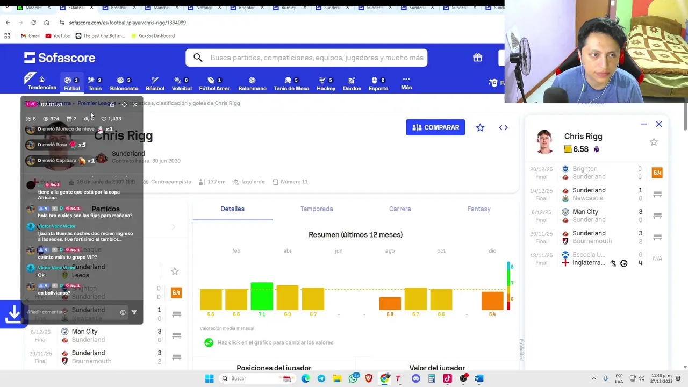The width and height of the screenshot is (688, 387).
Task: Click the 1,433 likes heart counter
Action: pos(111,119)
